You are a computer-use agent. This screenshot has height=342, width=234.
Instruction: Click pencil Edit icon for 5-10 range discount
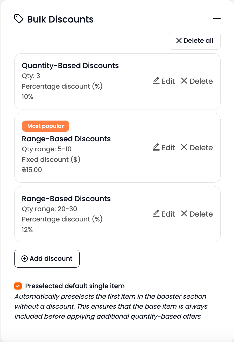tap(156, 147)
